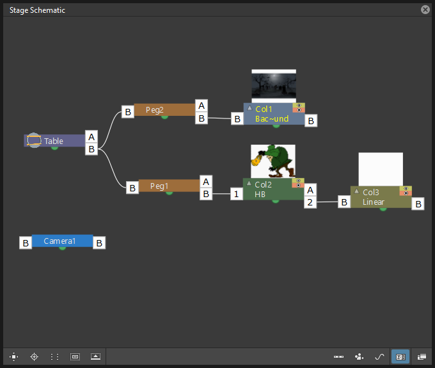Toggle Col3 preview visibility eye
Image resolution: width=435 pixels, height=368 pixels.
406,188
